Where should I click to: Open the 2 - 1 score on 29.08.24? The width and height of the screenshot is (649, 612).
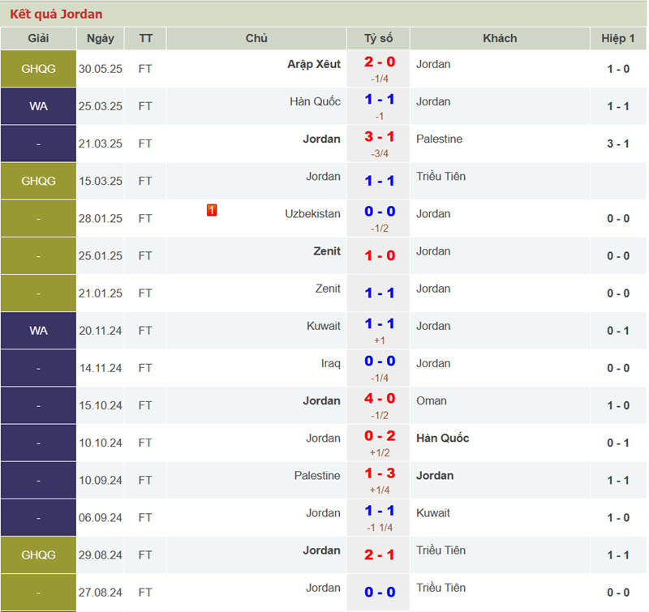(x=380, y=555)
